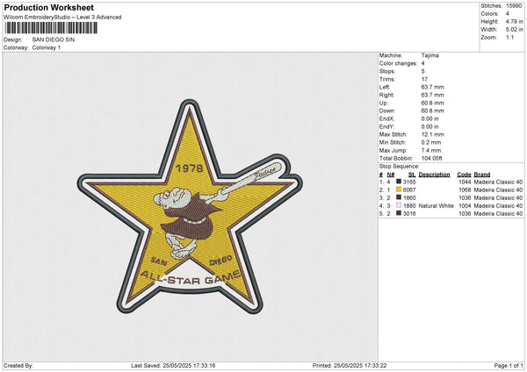Click the Left value '63.7 mm'
Screen dimensions: 527x372
tap(432, 87)
